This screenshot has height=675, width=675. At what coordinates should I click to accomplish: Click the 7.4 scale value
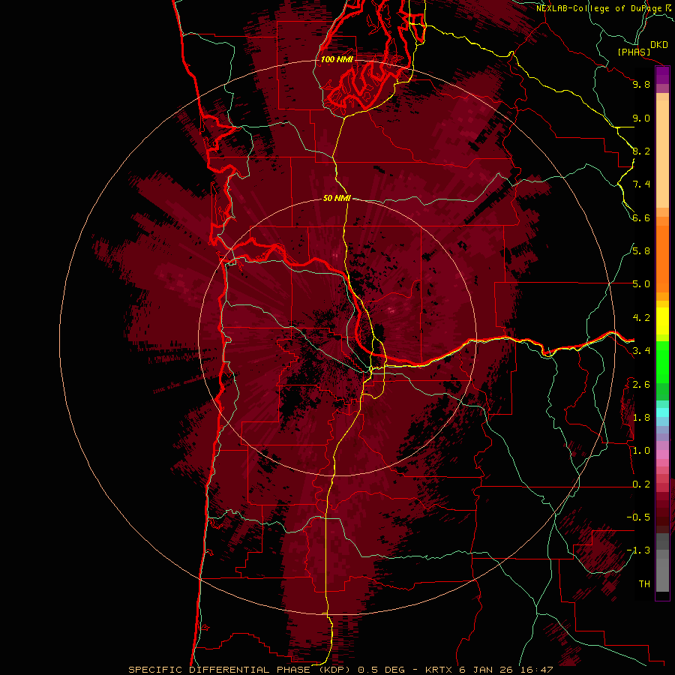point(641,184)
